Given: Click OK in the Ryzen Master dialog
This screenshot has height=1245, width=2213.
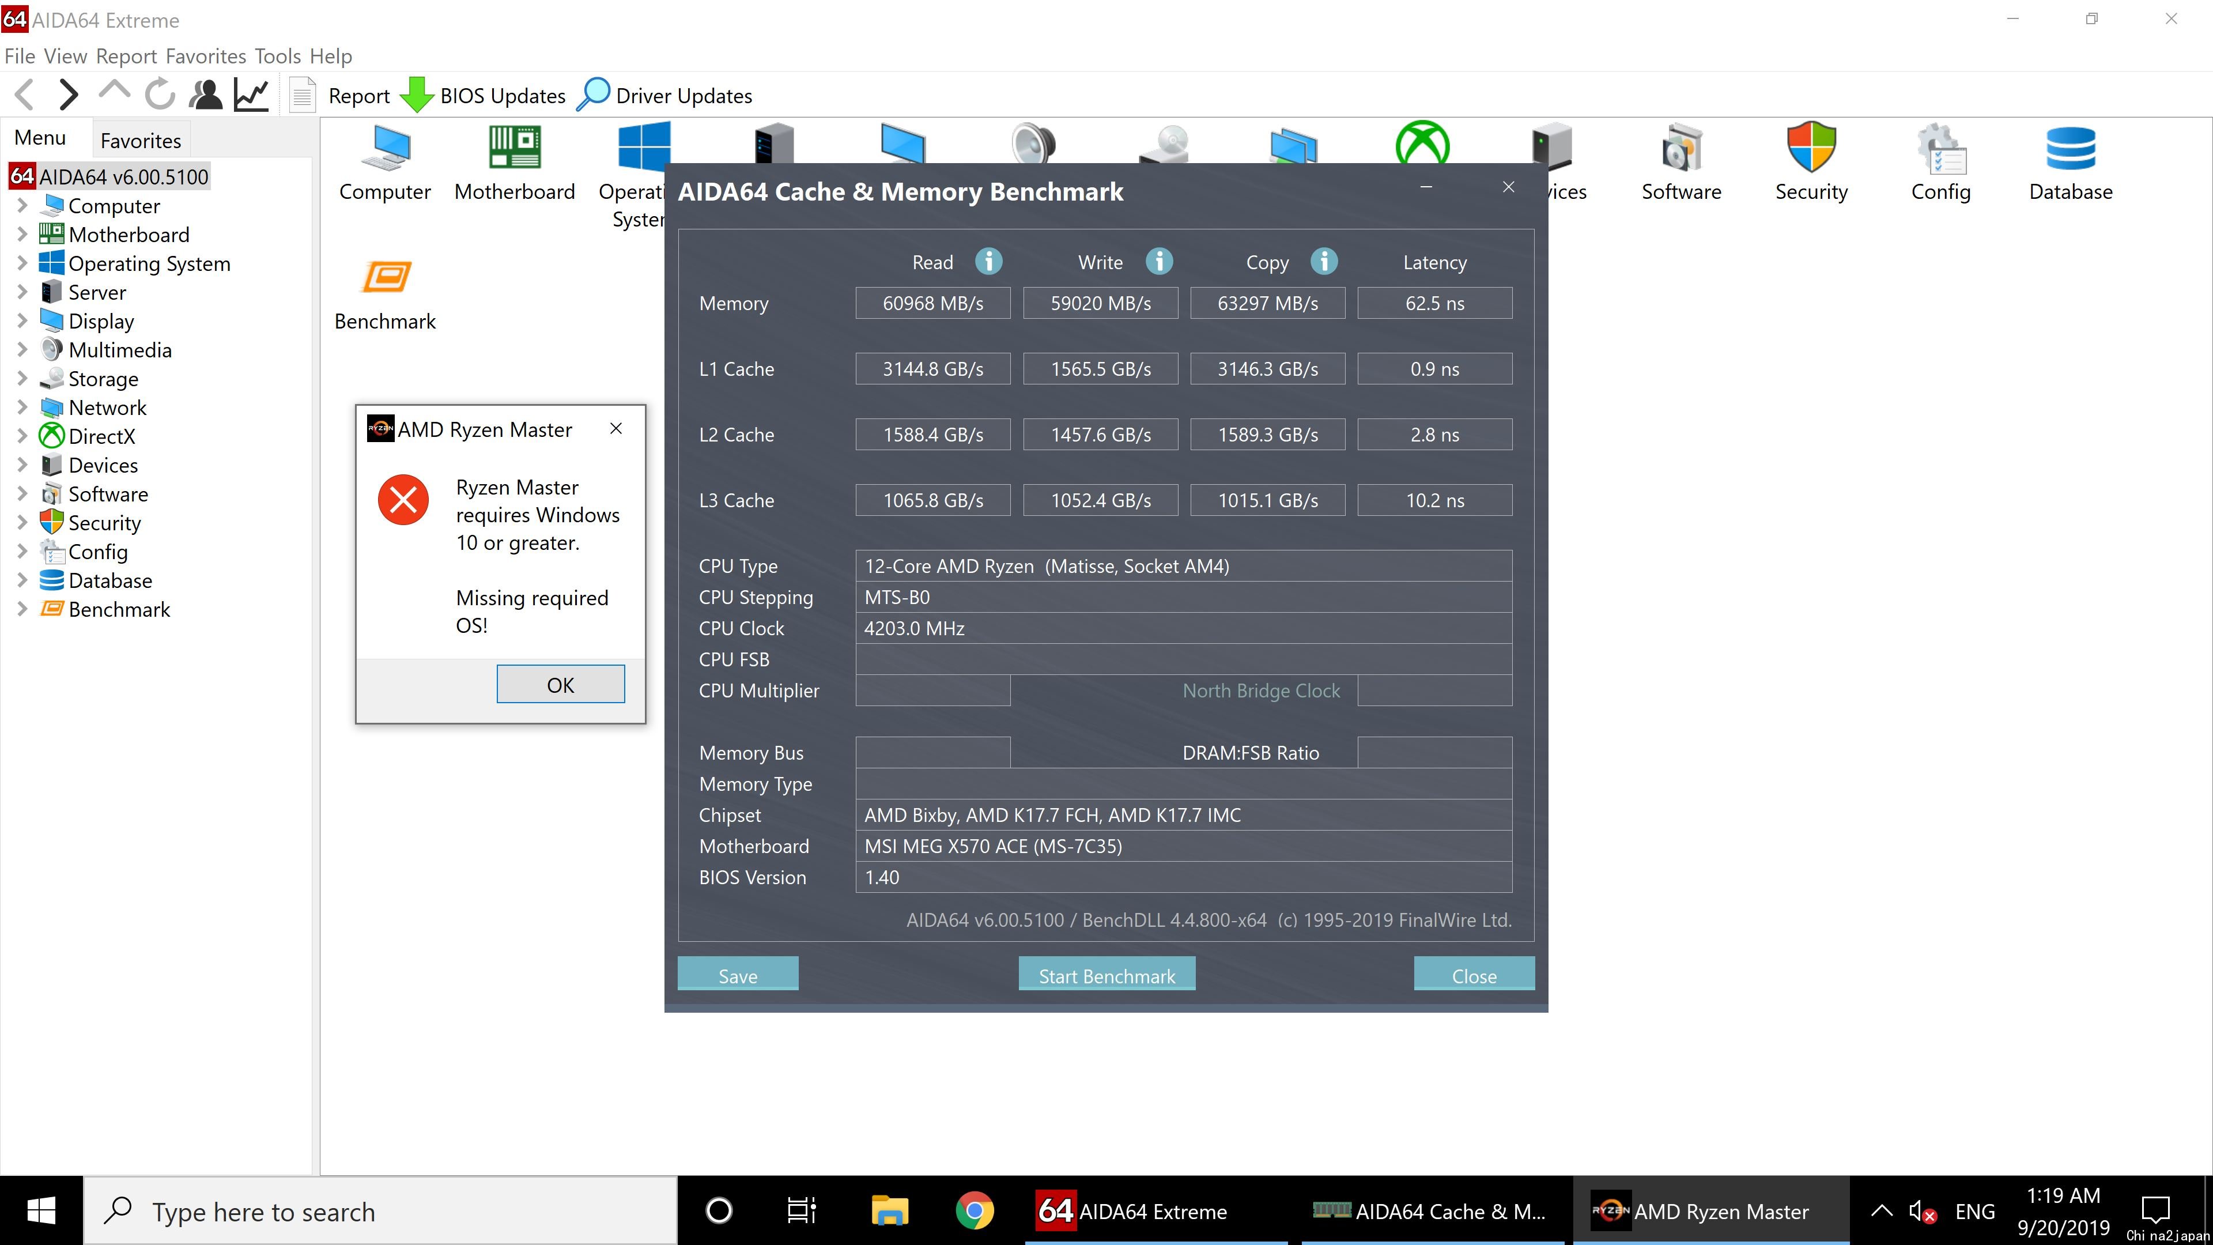Looking at the screenshot, I should tap(560, 684).
